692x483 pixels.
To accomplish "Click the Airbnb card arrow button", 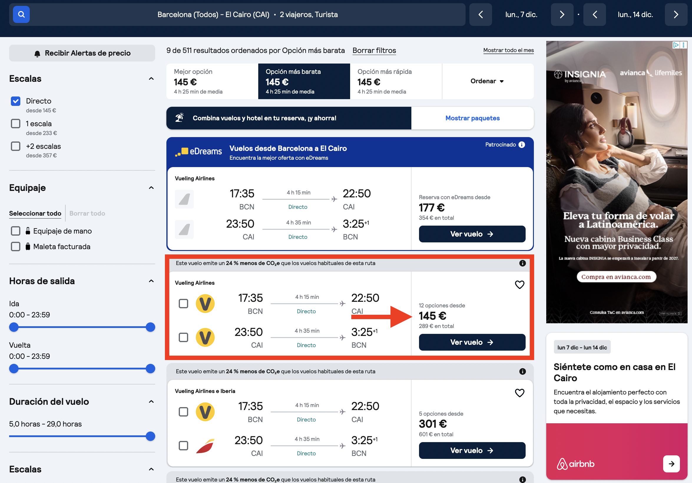I will coord(671,464).
